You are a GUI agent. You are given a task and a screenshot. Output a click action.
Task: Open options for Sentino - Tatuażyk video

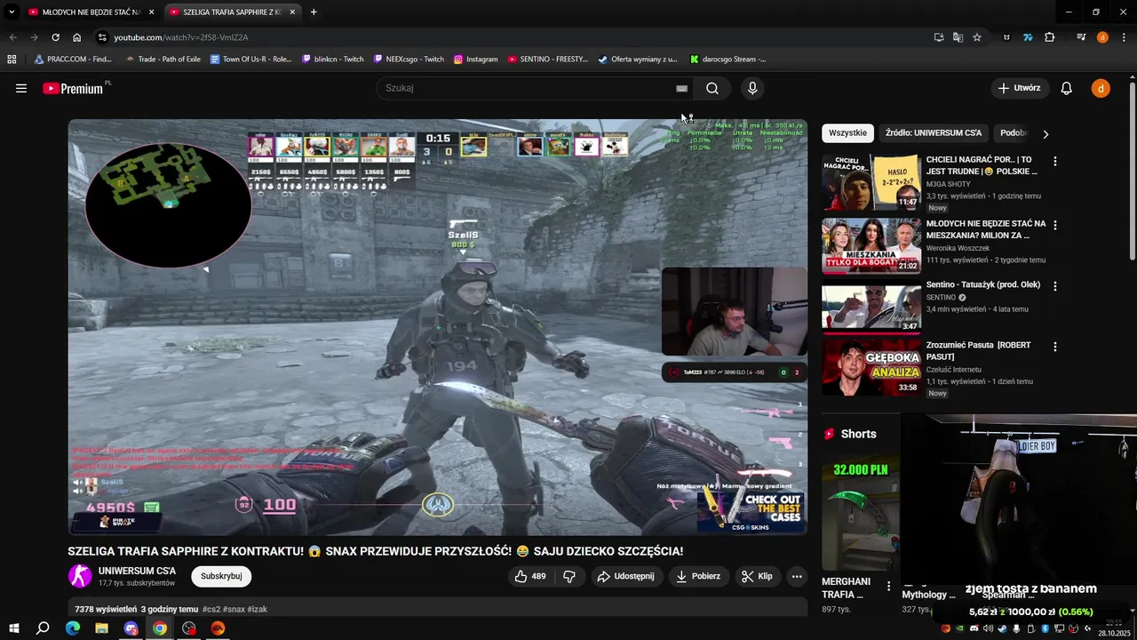1055,287
